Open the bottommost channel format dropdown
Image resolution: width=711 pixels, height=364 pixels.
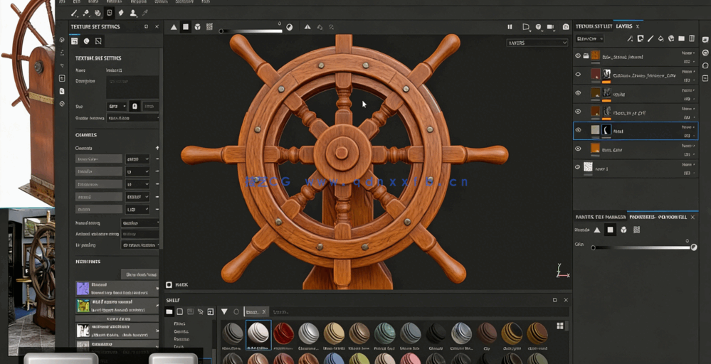[x=137, y=210]
